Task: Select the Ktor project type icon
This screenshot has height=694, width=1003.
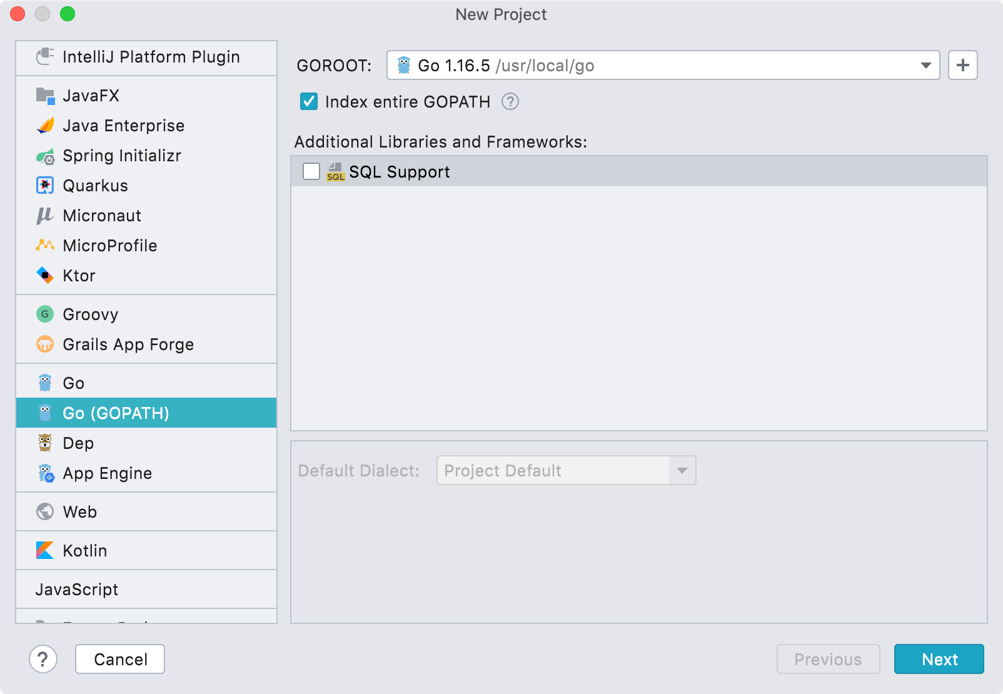Action: [x=44, y=275]
